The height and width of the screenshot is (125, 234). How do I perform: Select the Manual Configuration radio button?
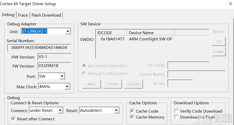[x=84, y=73]
